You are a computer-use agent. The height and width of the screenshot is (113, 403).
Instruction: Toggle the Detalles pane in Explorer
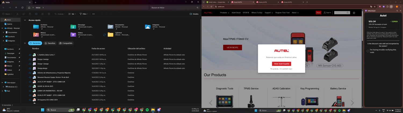tap(194, 14)
